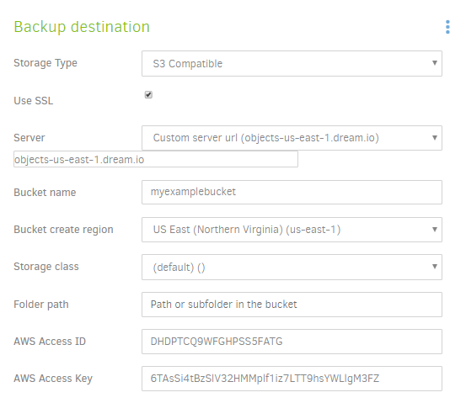Image resolution: width=466 pixels, height=403 pixels.
Task: Click the Storage class dropdown arrow
Action: [x=435, y=267]
